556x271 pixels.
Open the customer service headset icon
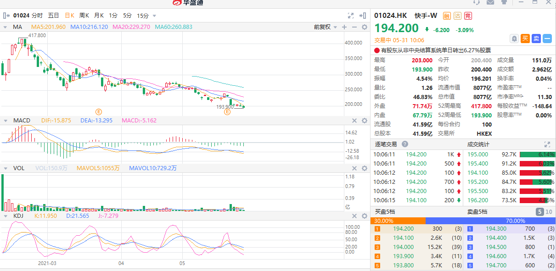pyautogui.click(x=476, y=2)
